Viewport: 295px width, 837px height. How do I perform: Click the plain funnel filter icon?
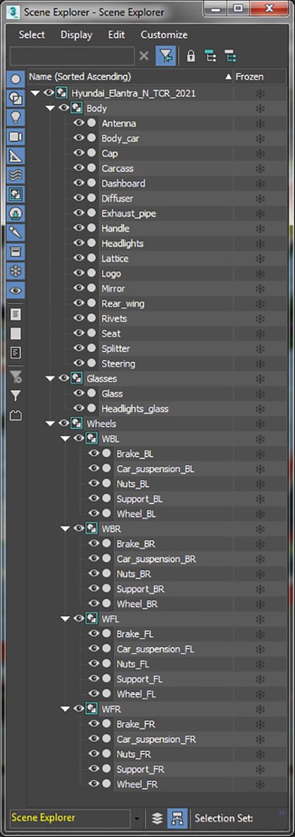pos(15,396)
